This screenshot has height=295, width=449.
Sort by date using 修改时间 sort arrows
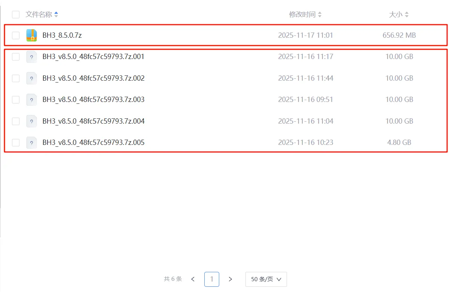(x=320, y=15)
